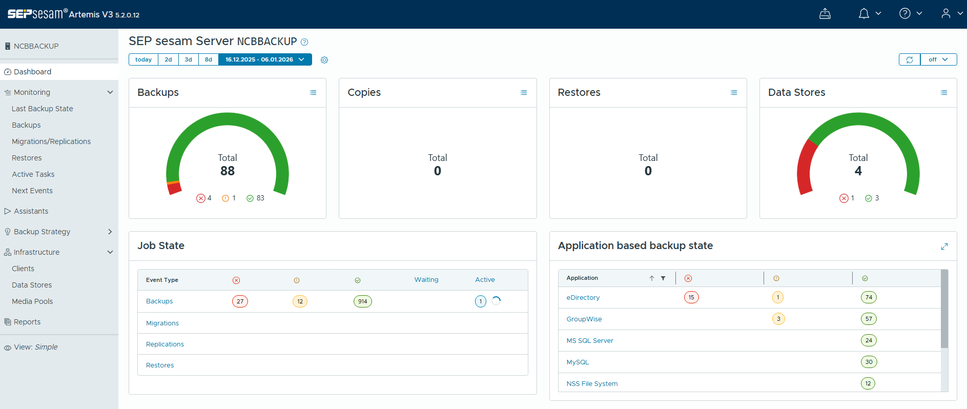The image size is (967, 409).
Task: Select the 'today' time range toggle
Action: (143, 59)
